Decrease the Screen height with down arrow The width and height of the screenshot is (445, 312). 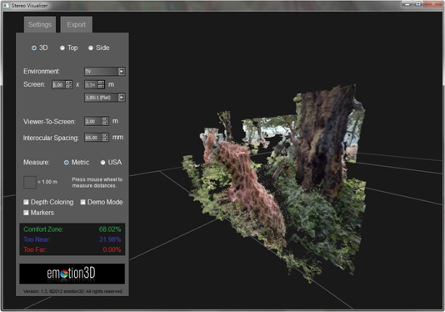(x=102, y=87)
